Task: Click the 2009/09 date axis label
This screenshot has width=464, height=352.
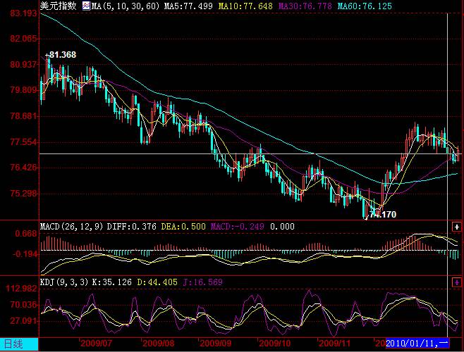Action: (x=216, y=344)
